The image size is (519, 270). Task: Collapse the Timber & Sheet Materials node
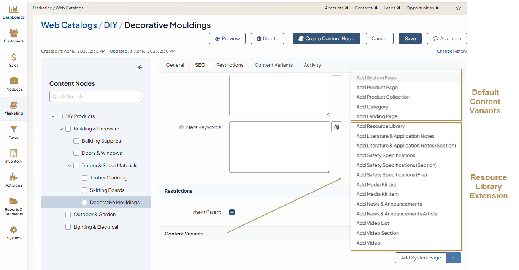pos(69,166)
